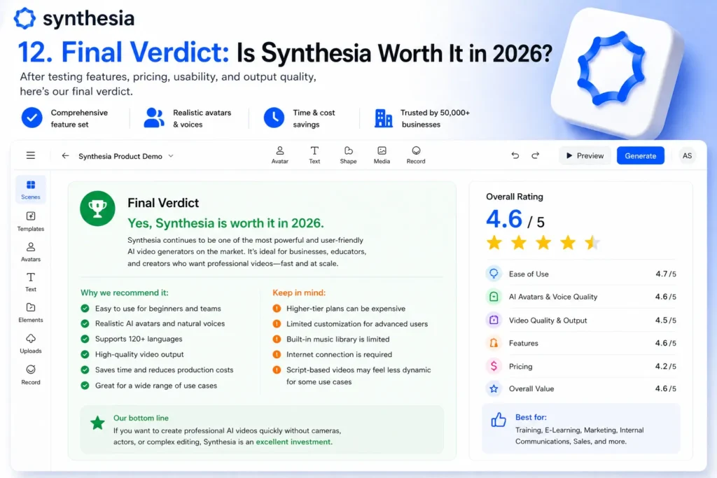The image size is (717, 478).
Task: Click the 'Keep in mind:' heading
Action: tap(299, 293)
